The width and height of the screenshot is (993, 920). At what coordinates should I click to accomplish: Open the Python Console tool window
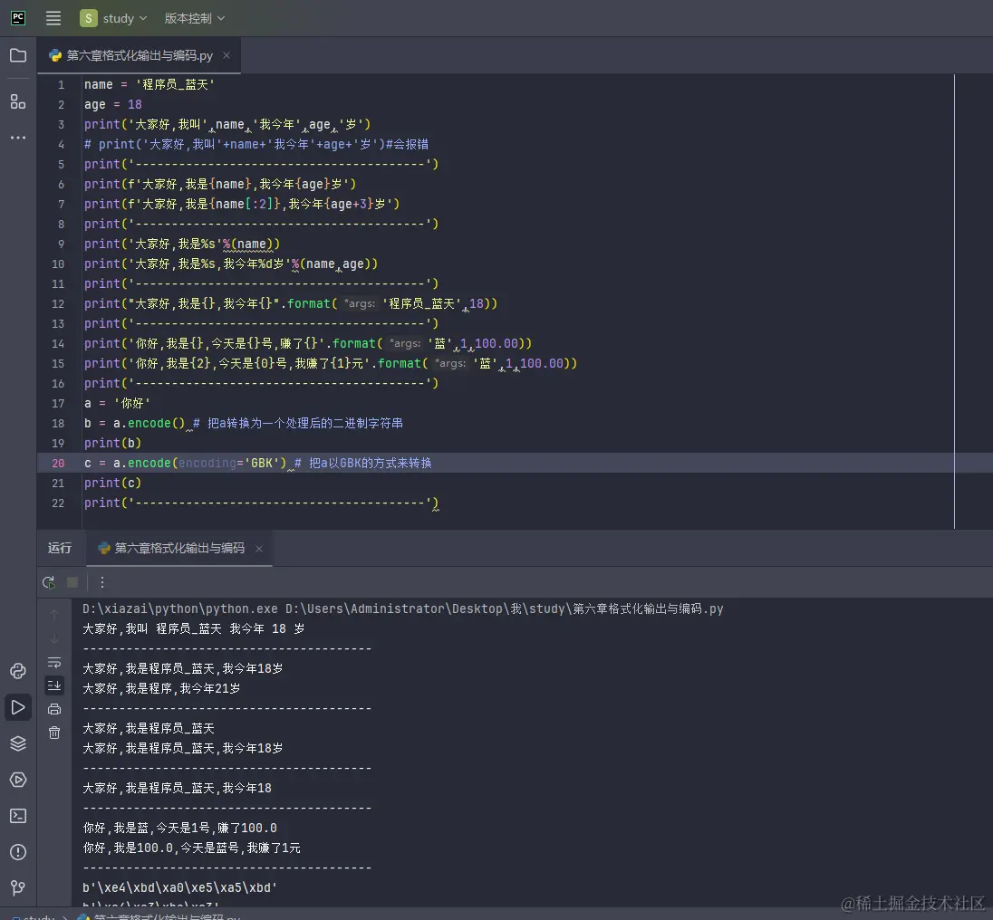[x=18, y=671]
